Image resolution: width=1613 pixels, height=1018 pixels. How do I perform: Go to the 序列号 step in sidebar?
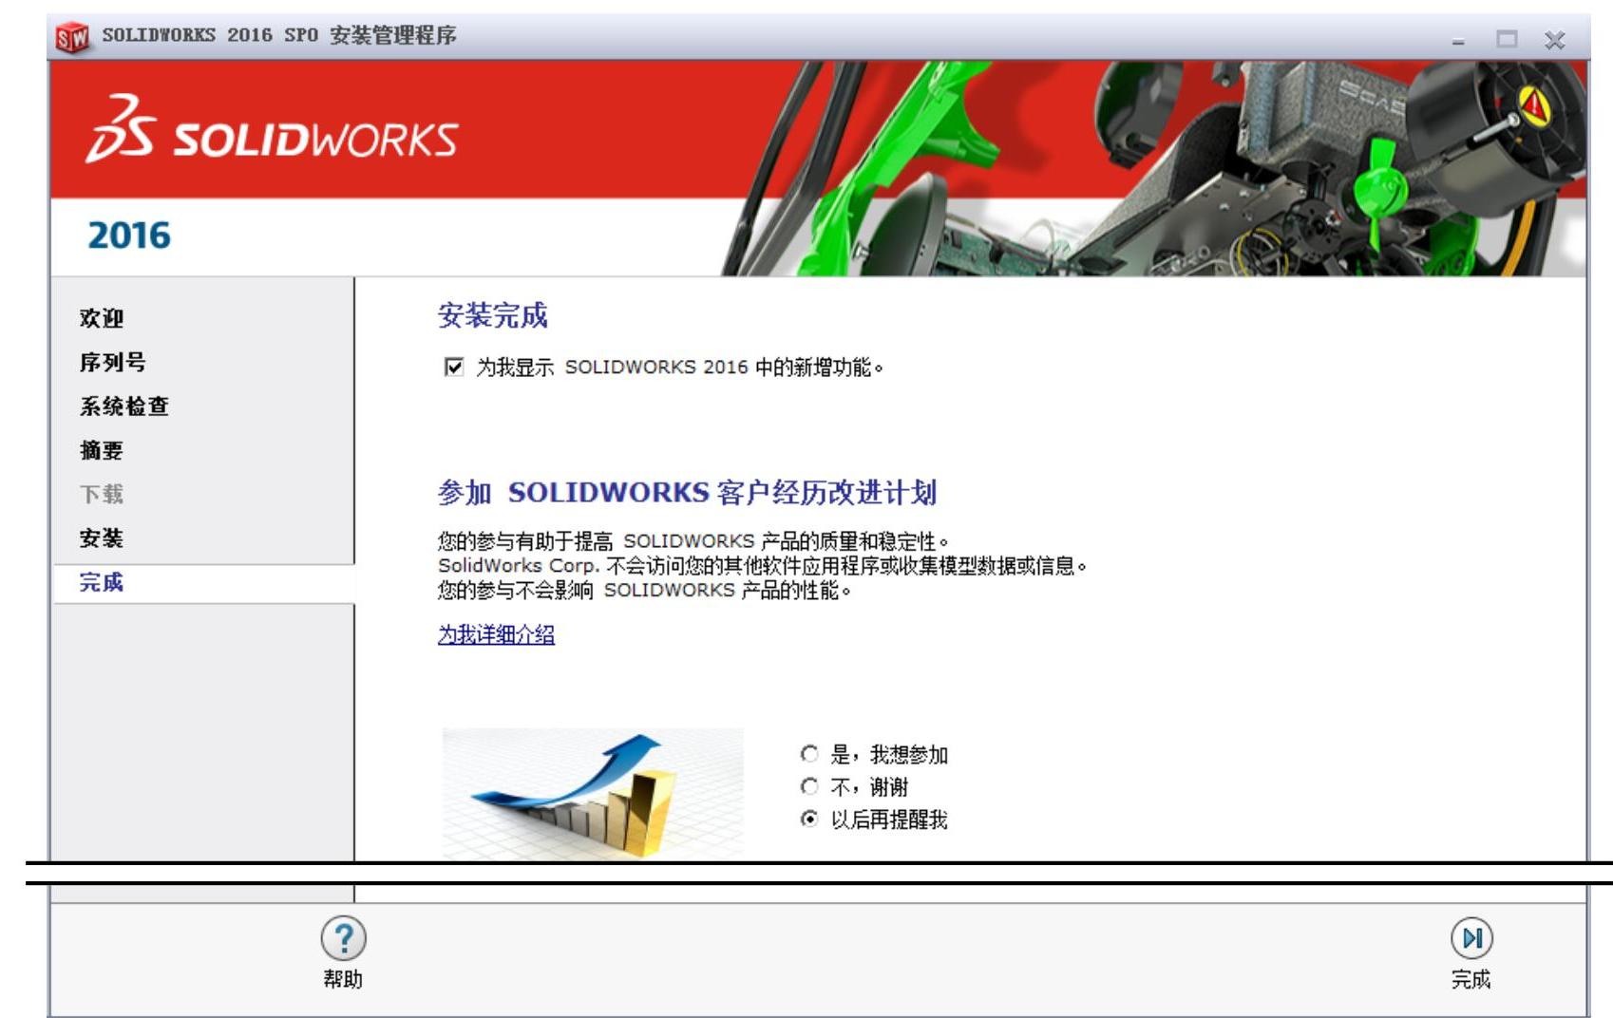pyautogui.click(x=113, y=362)
